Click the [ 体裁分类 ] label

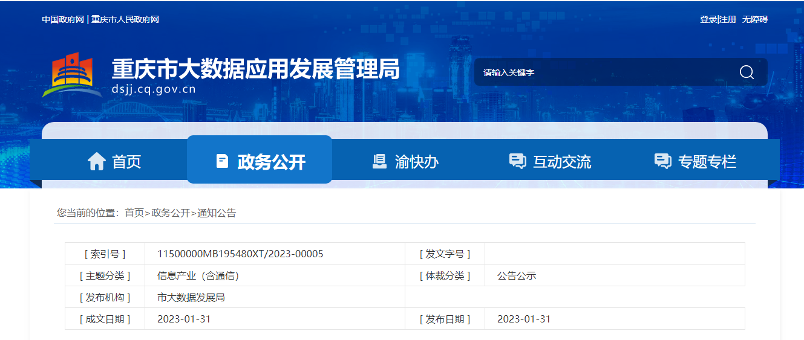point(445,275)
